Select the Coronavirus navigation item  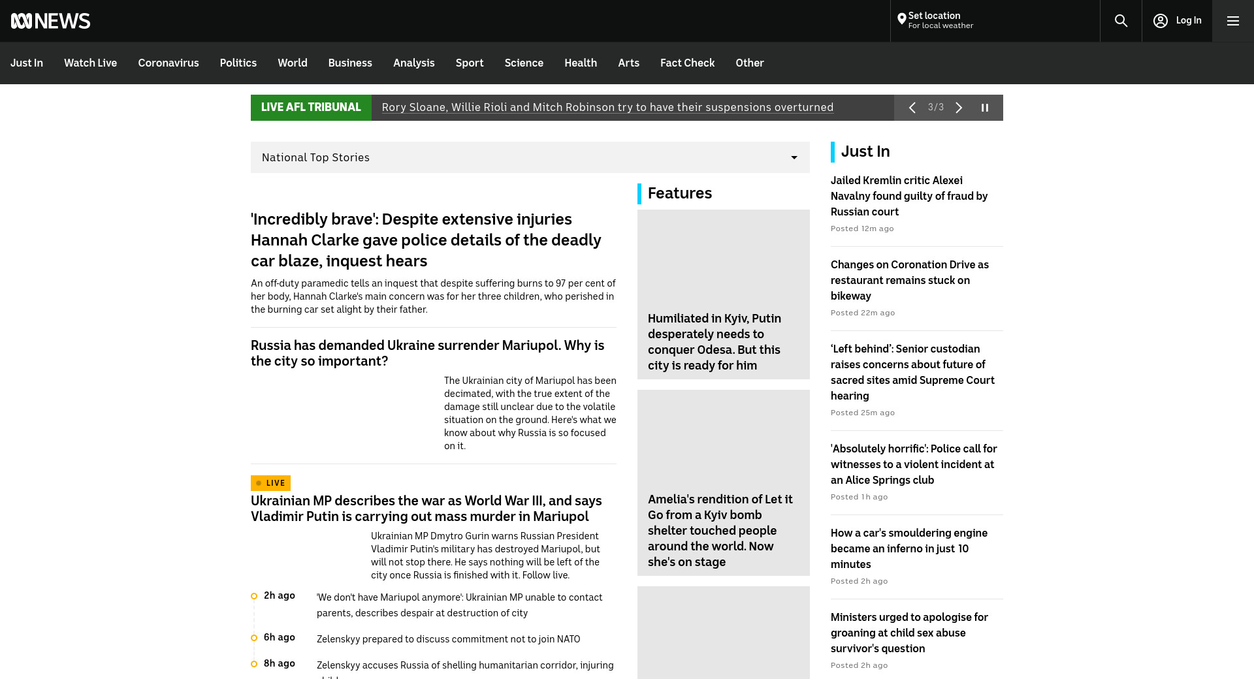coord(168,63)
